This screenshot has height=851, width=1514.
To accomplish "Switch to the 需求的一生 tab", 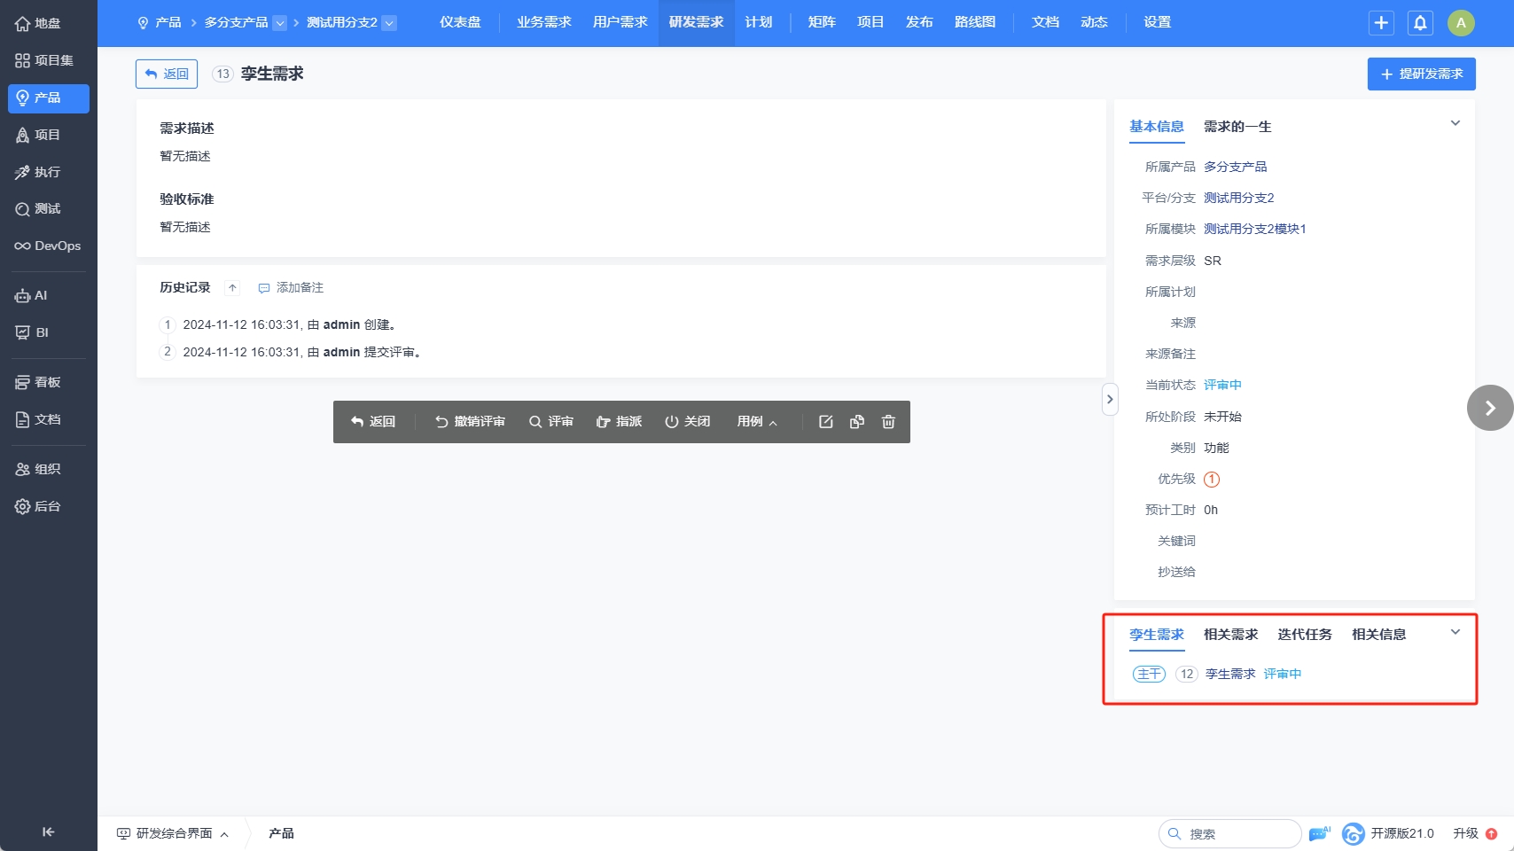I will pyautogui.click(x=1237, y=127).
